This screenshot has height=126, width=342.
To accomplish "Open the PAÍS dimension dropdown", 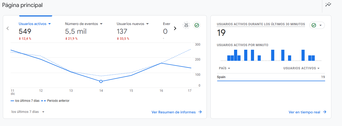I will click(x=224, y=68).
